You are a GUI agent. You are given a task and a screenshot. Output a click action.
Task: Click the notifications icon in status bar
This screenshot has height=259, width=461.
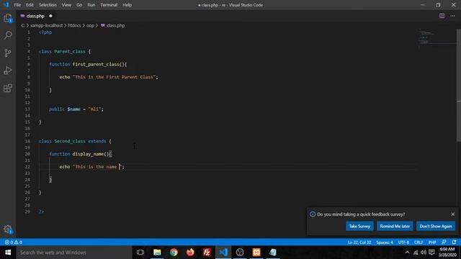455,242
